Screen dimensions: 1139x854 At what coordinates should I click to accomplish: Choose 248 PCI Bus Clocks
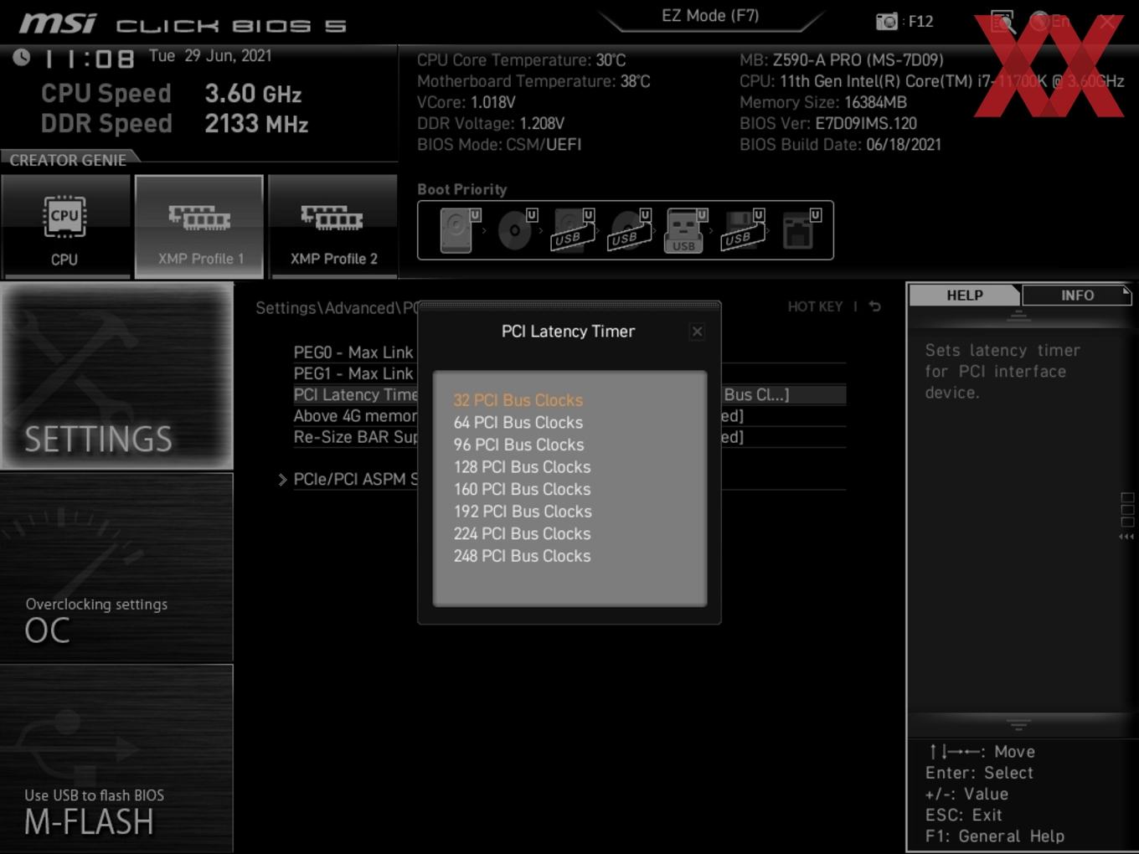coord(522,556)
